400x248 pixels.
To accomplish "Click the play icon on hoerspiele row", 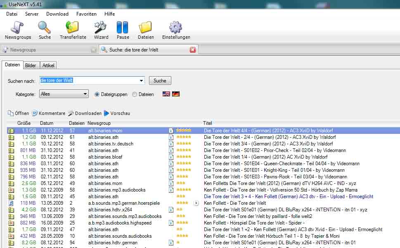I will click(x=196, y=203).
